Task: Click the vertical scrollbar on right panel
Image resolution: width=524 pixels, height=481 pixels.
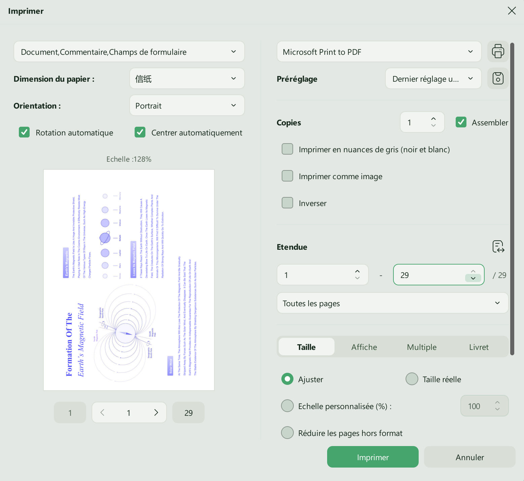Action: [x=512, y=199]
